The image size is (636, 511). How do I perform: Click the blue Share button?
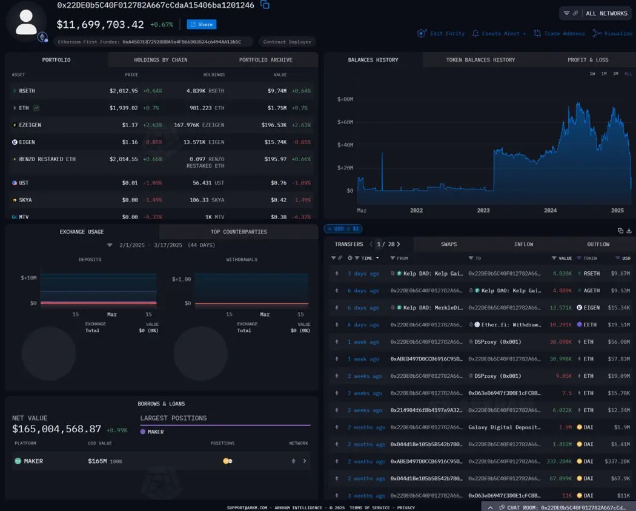[202, 24]
